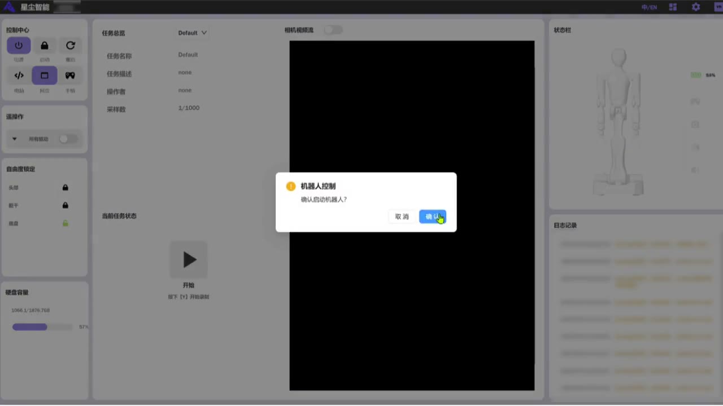Image resolution: width=723 pixels, height=406 pixels.
Task: Click the power icon in 控制中心
Action: (19, 46)
